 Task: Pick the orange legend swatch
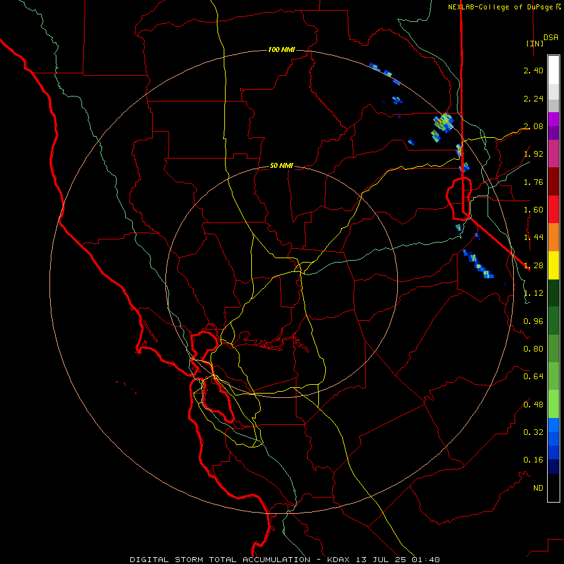click(553, 238)
